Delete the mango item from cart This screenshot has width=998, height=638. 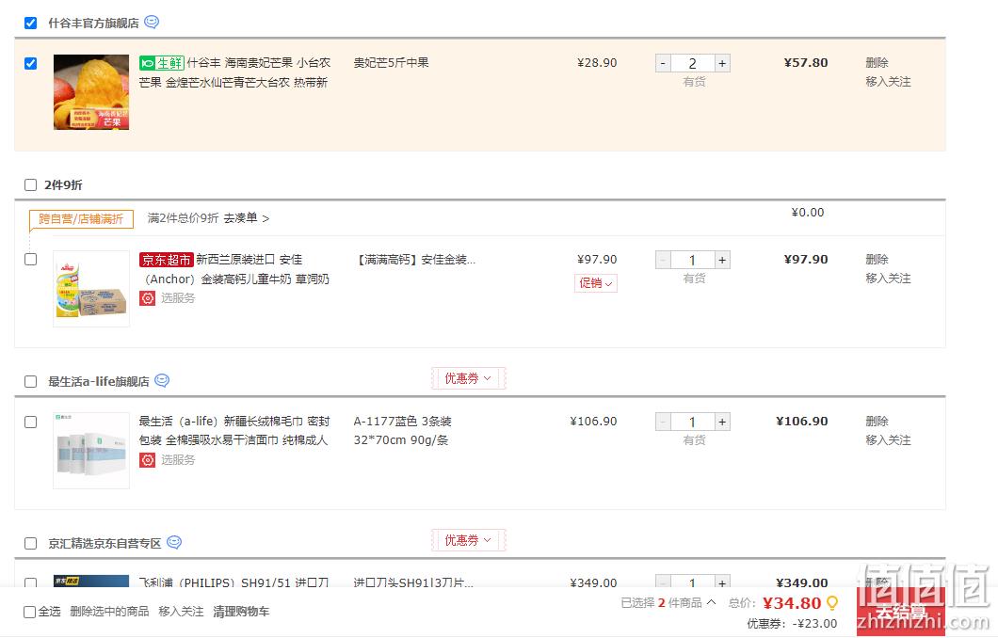[877, 62]
